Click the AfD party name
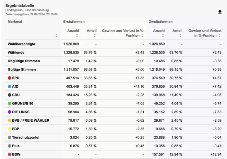This screenshot has height=159, width=227. [x=15, y=86]
